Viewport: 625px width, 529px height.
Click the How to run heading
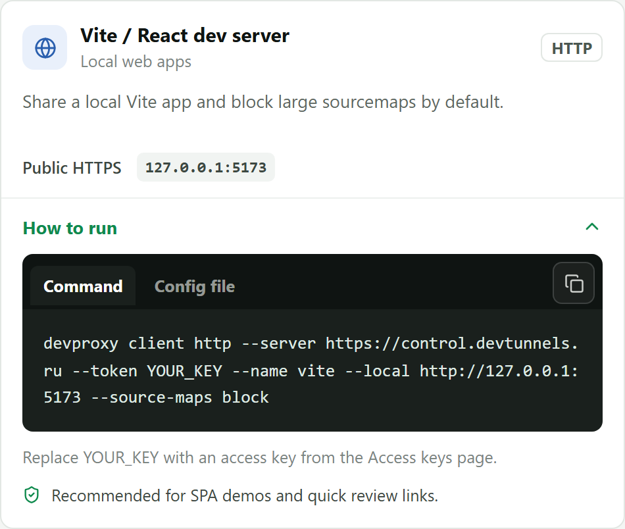point(70,228)
